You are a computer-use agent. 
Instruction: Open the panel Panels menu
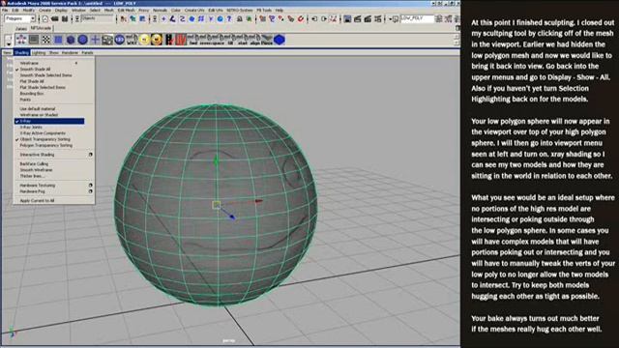tap(87, 52)
